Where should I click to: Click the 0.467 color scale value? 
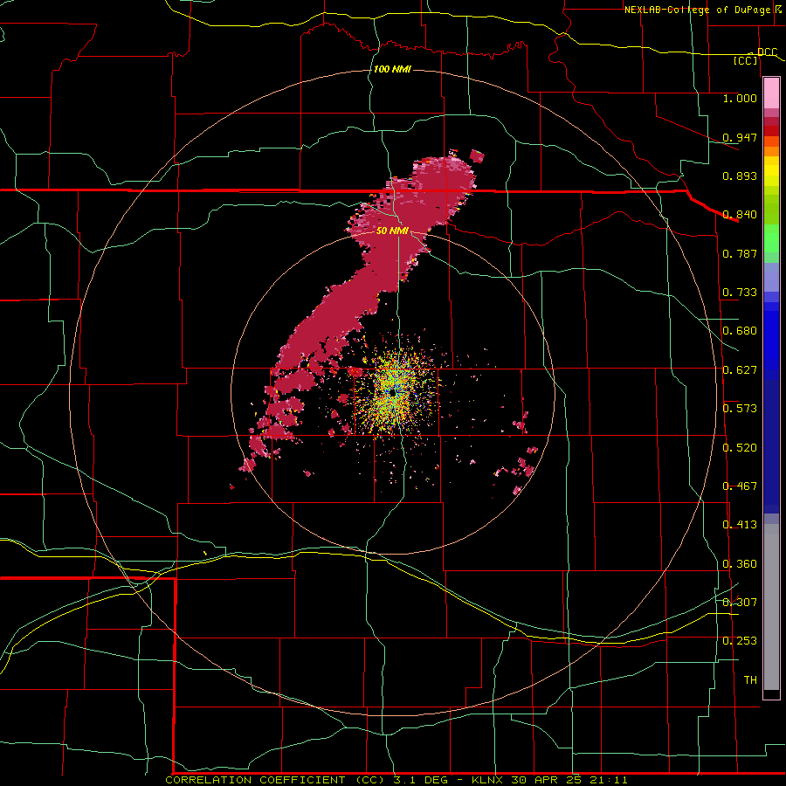pyautogui.click(x=740, y=486)
